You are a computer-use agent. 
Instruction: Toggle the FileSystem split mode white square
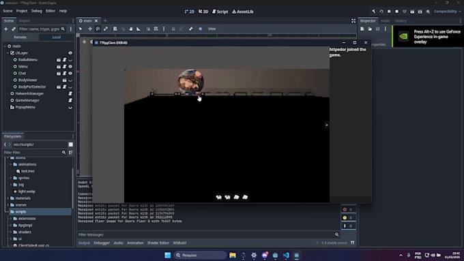[x=71, y=144]
